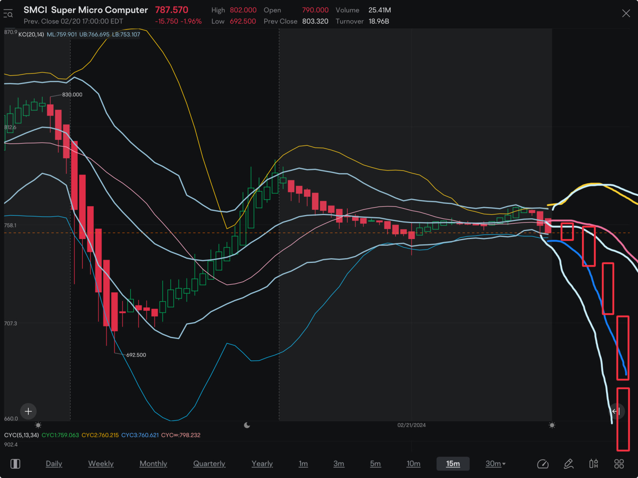
Task: Click the last price 787.570
Action: (171, 10)
